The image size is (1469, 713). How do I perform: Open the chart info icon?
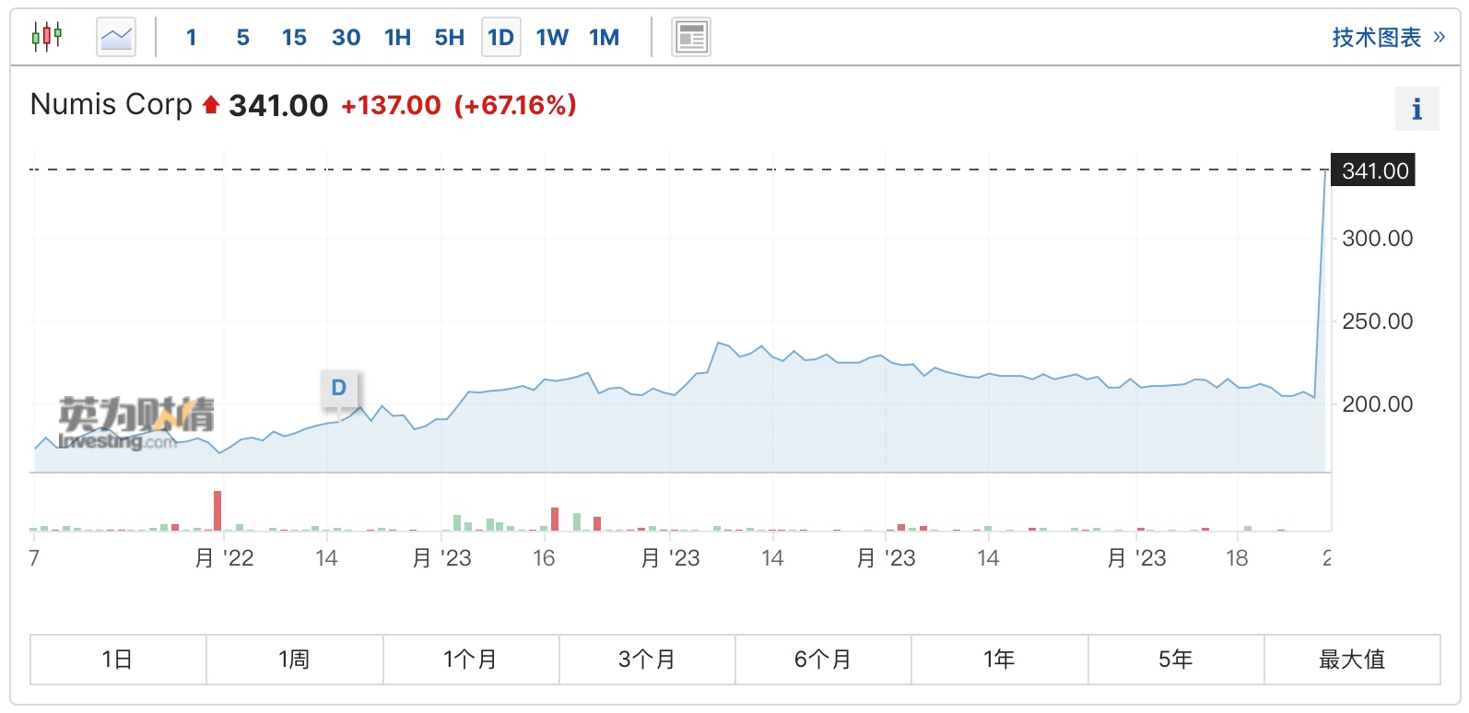pyautogui.click(x=1416, y=110)
